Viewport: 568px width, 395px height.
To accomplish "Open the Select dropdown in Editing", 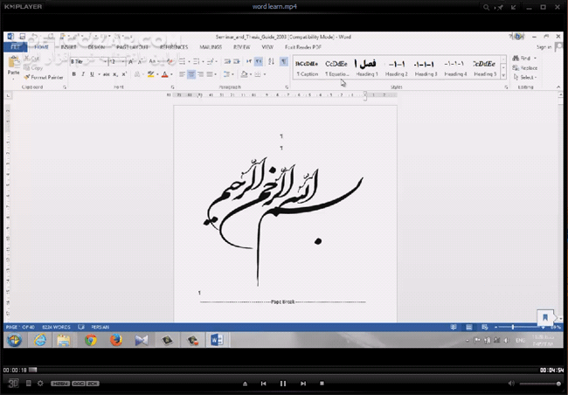I will coord(527,77).
